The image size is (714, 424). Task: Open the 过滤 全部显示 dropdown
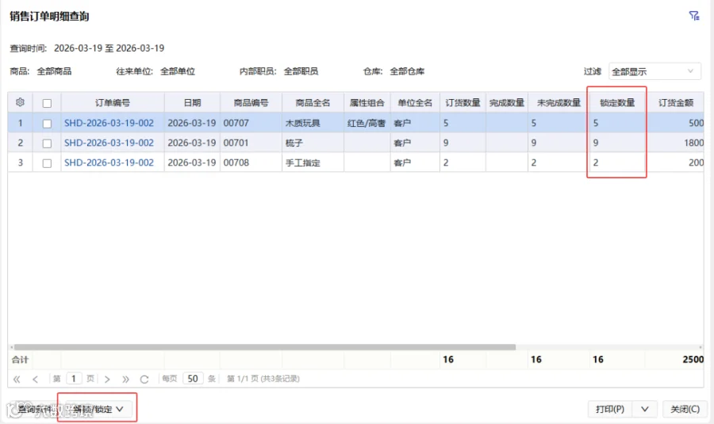tap(654, 71)
